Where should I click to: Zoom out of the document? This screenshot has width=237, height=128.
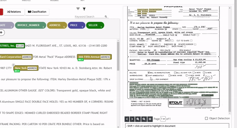coord(144,119)
